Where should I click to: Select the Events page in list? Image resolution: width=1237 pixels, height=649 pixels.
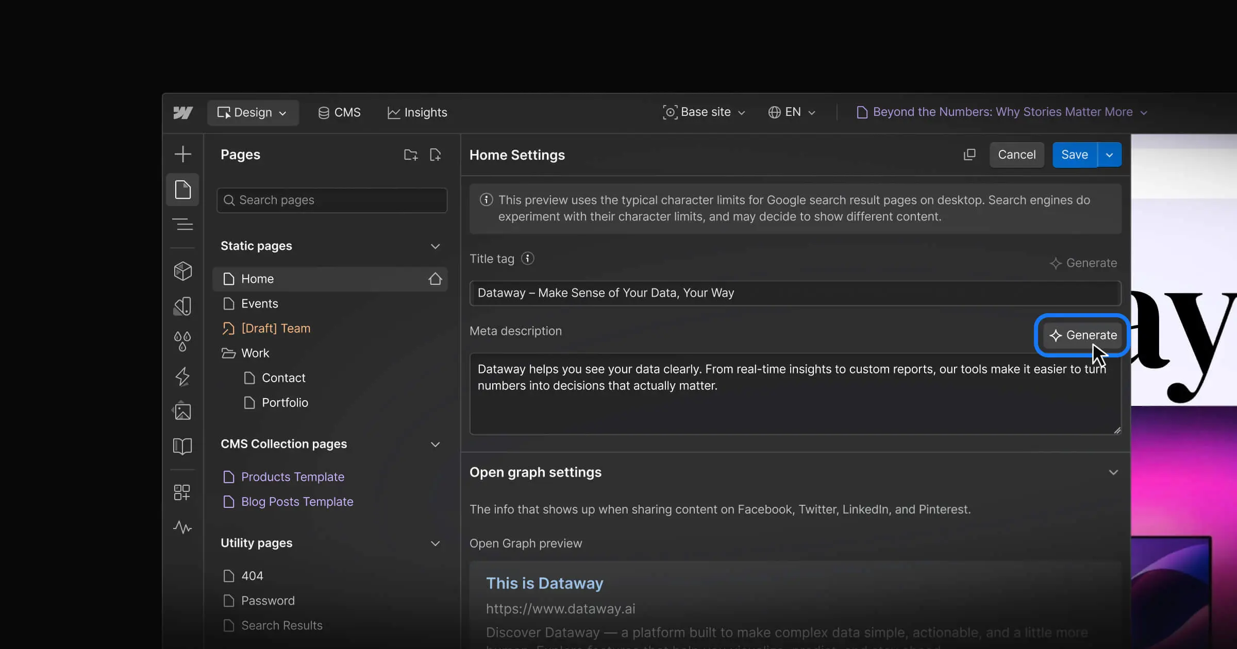click(260, 303)
